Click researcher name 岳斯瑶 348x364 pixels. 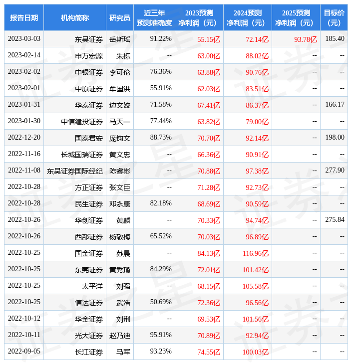pyautogui.click(x=120, y=39)
